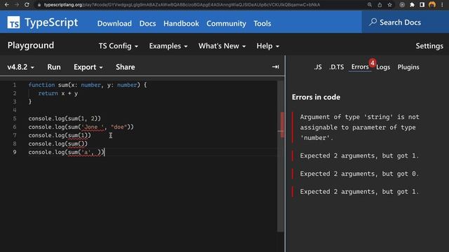Switch to the JS tab
The height and width of the screenshot is (252, 449).
[x=318, y=67]
